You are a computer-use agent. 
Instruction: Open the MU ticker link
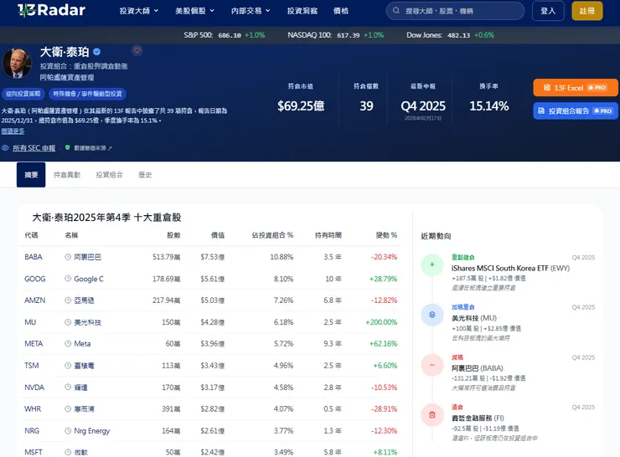tap(30, 322)
